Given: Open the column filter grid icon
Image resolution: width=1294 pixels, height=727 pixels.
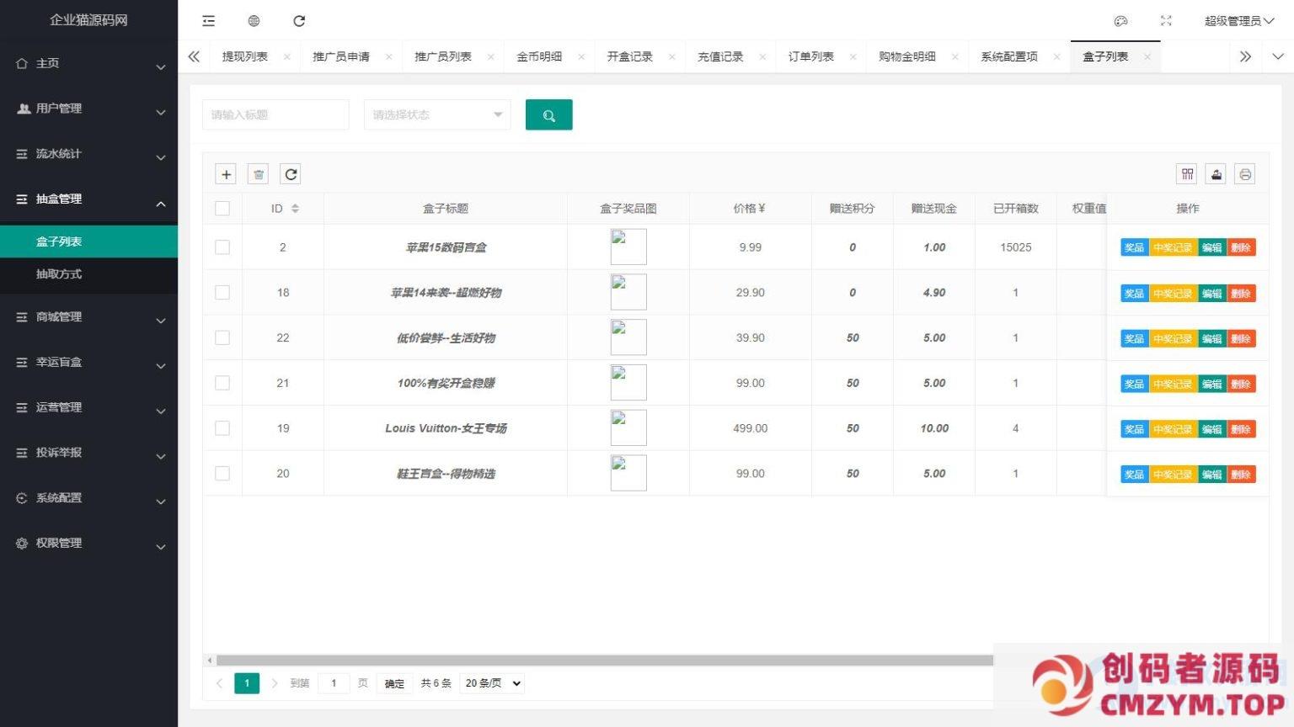Looking at the screenshot, I should 1187,174.
